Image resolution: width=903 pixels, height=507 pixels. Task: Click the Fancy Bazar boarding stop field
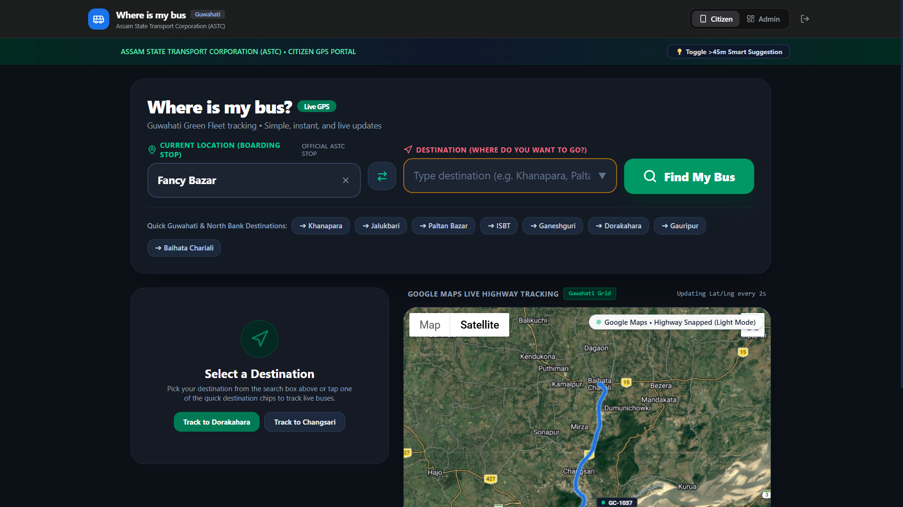[254, 180]
